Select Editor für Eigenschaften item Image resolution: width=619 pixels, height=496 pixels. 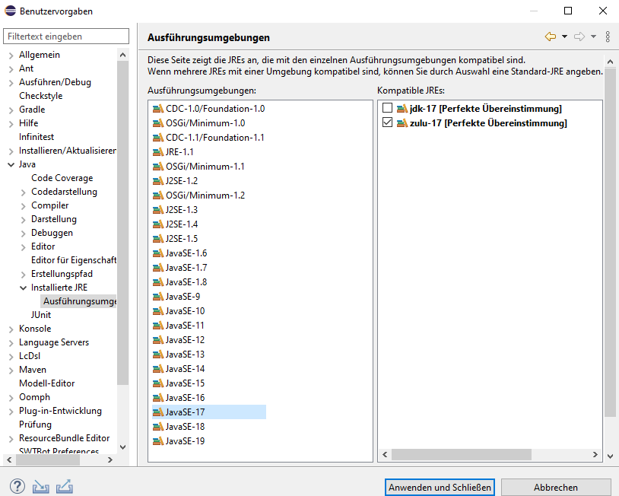(74, 260)
